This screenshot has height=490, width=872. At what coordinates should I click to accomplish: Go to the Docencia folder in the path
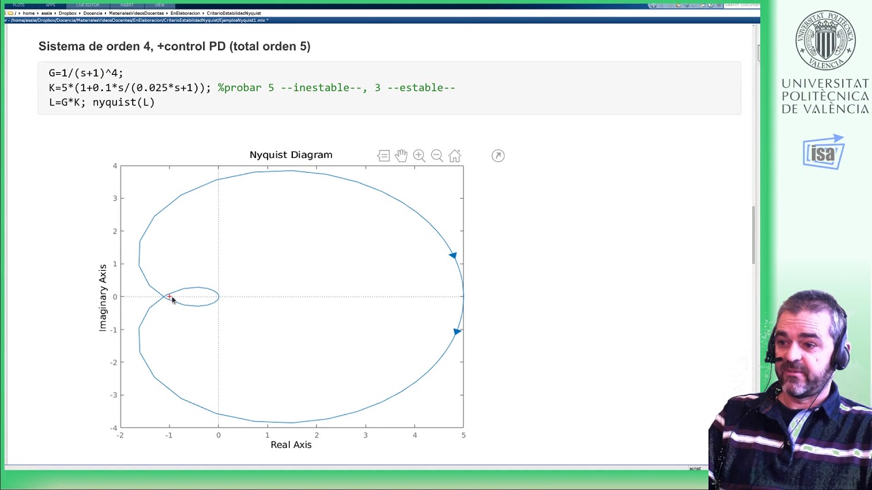(x=93, y=13)
